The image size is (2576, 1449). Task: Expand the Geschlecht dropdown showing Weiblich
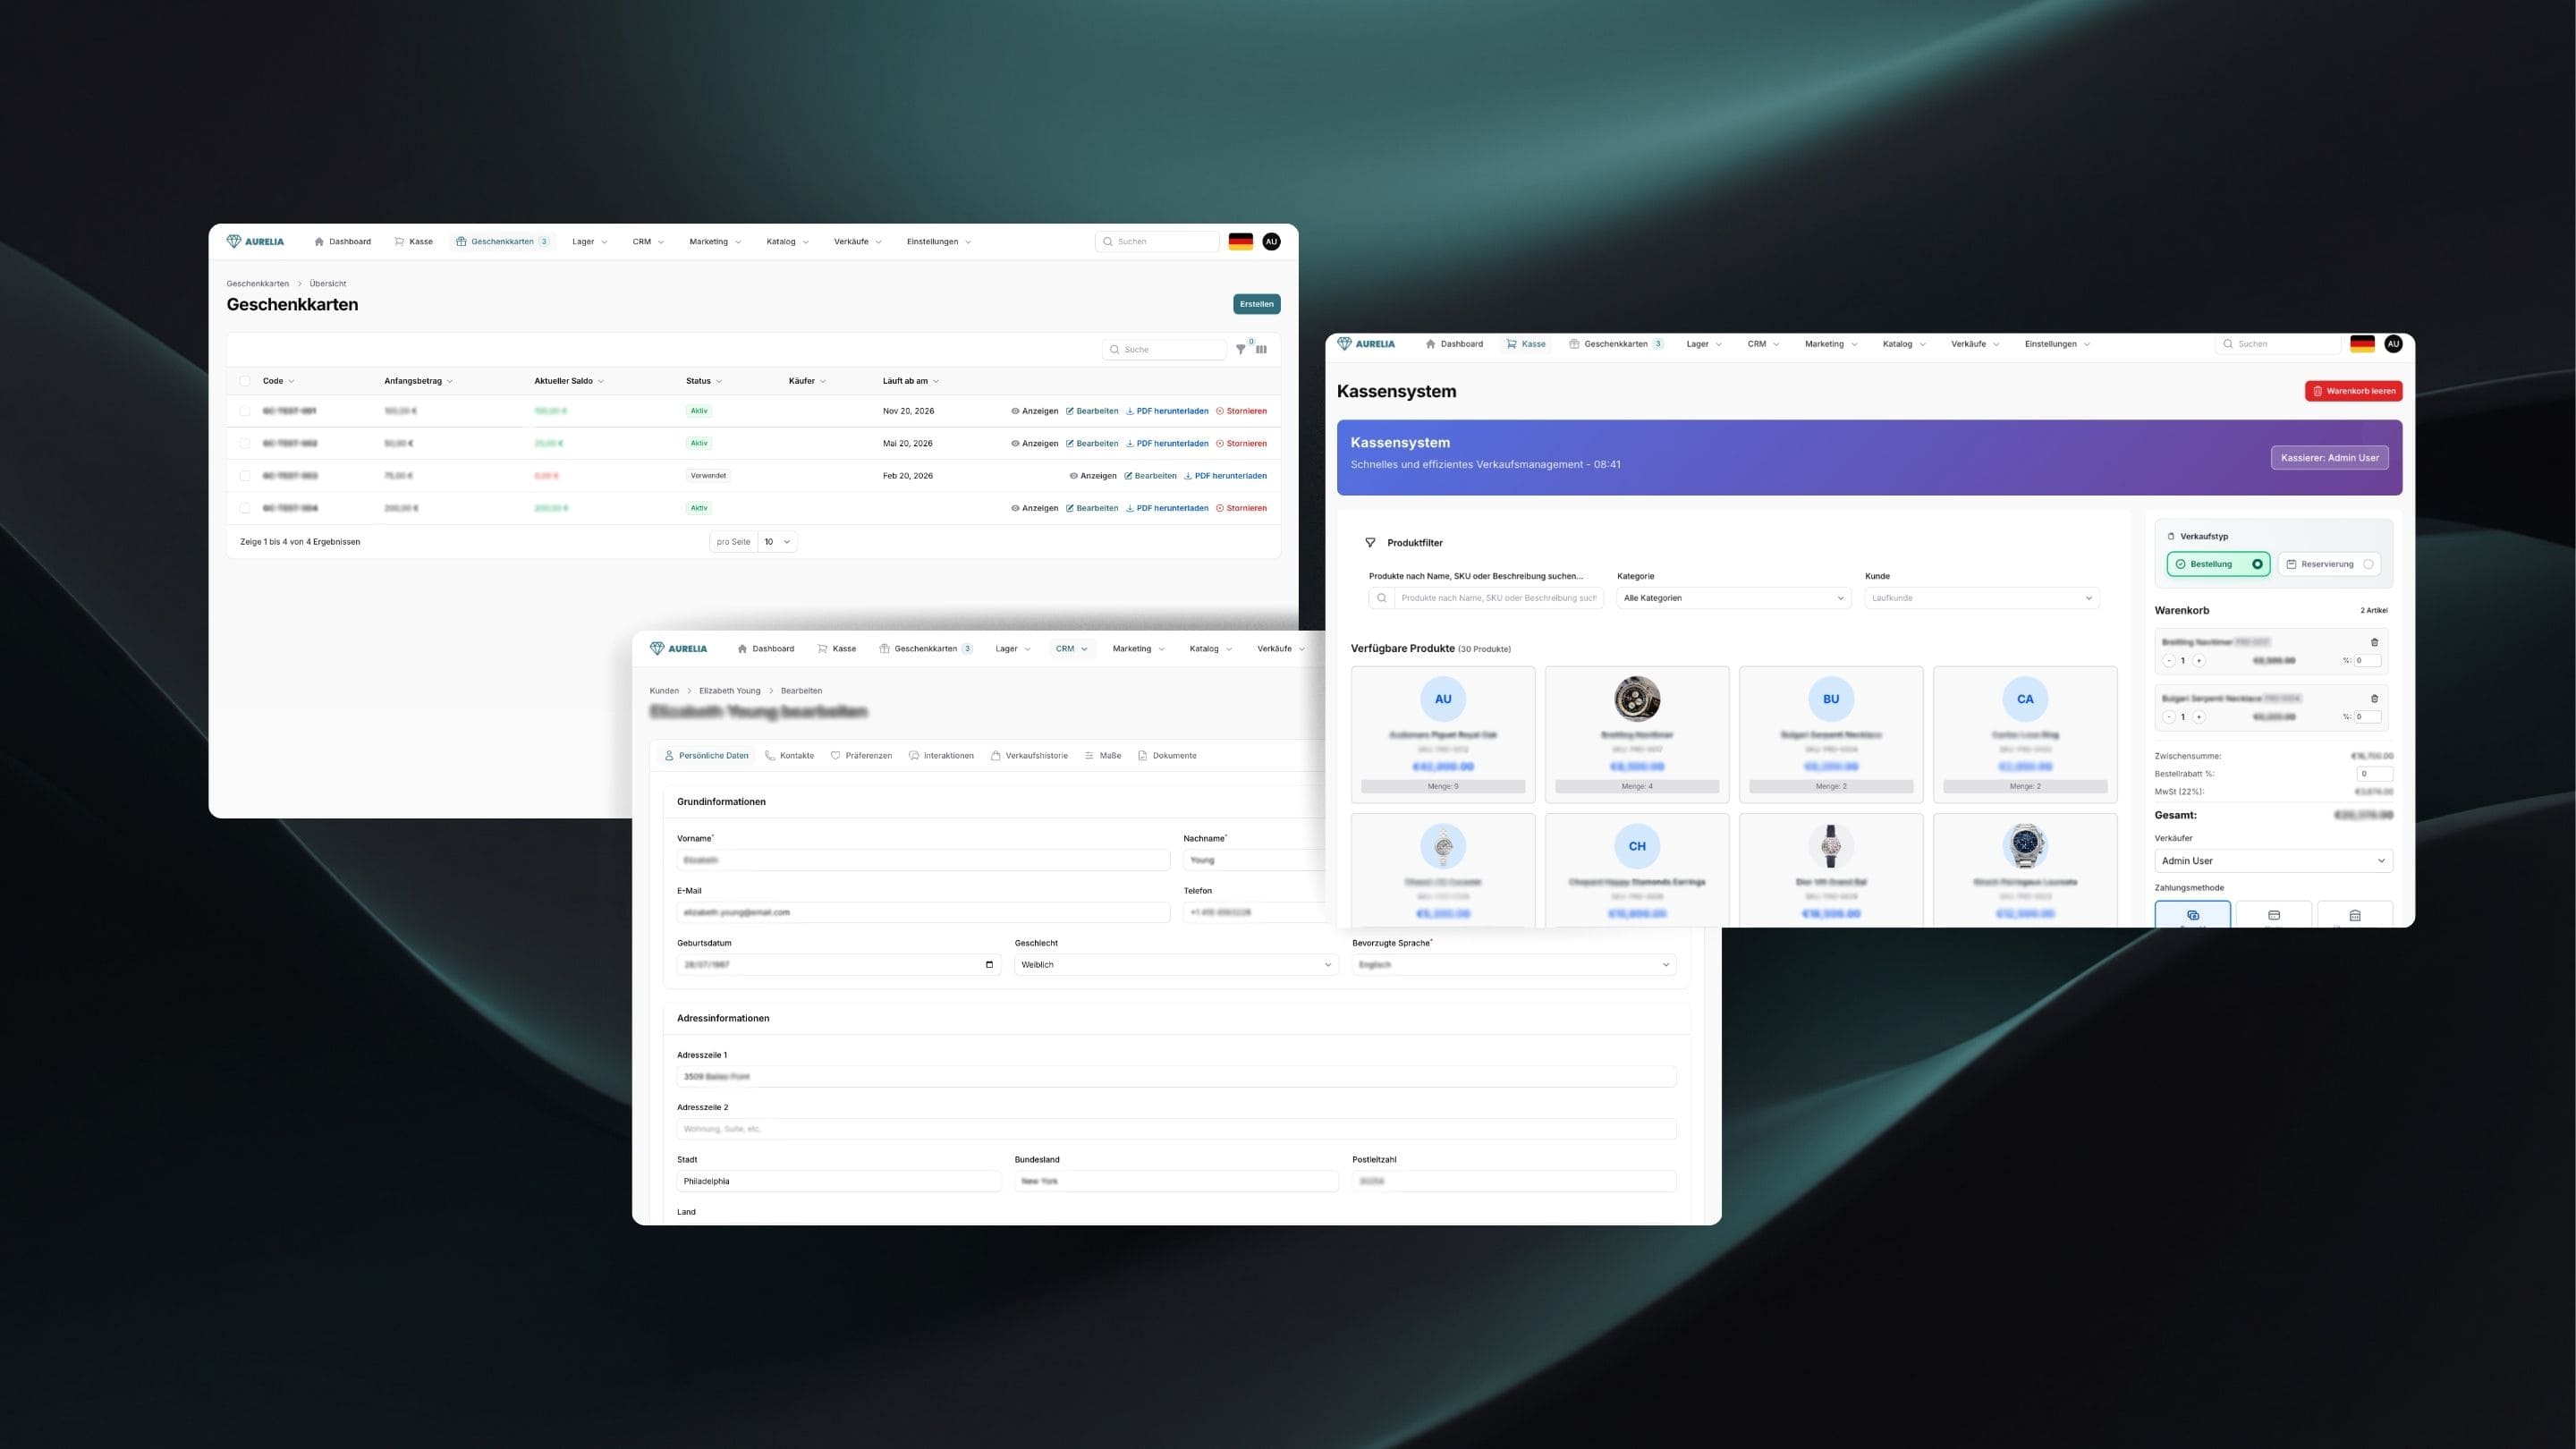point(1175,965)
